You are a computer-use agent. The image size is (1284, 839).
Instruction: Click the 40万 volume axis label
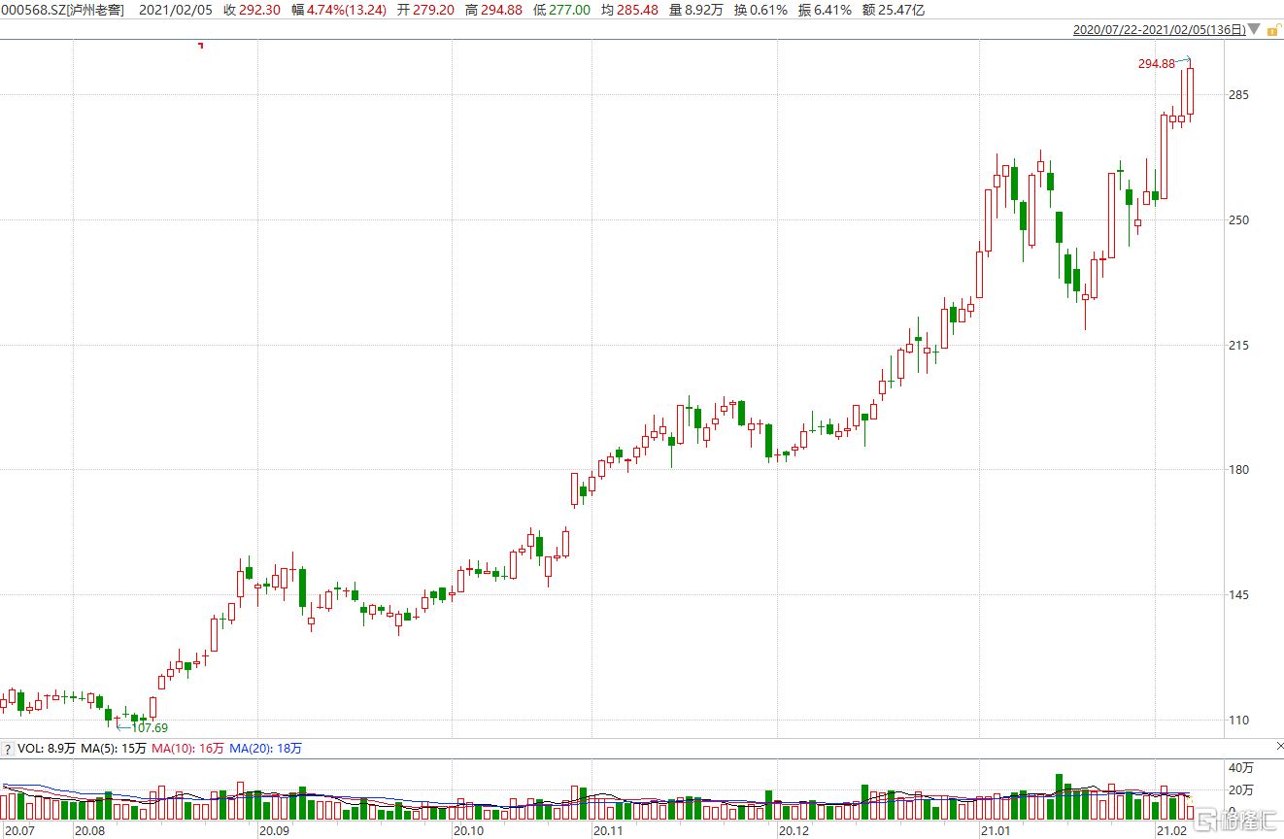1241,767
